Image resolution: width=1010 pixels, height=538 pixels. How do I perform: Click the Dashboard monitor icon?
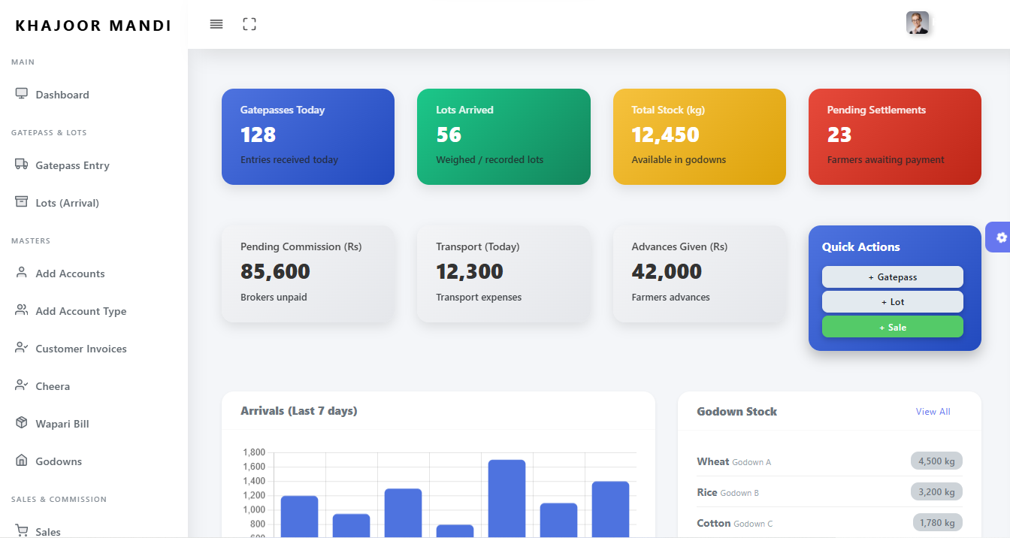[x=20, y=94]
